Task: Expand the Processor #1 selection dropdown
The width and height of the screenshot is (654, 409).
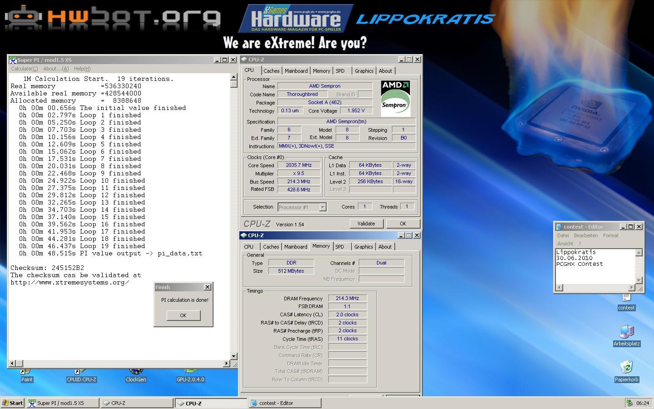Action: tap(322, 207)
